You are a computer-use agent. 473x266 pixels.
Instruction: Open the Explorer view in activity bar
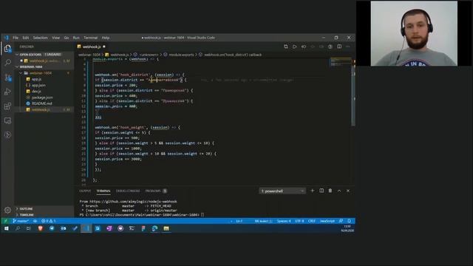pyautogui.click(x=7, y=48)
